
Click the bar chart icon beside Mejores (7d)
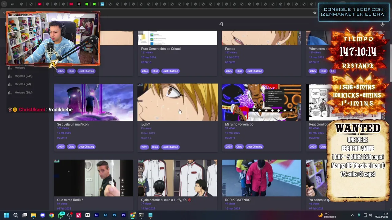pos(9,84)
